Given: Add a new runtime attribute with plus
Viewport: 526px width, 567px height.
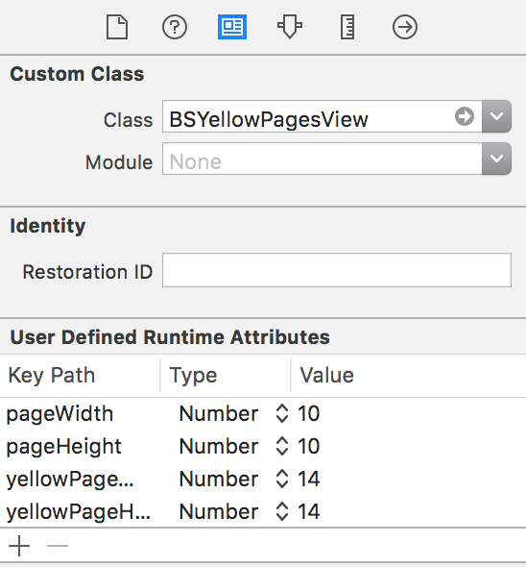Looking at the screenshot, I should tap(19, 546).
